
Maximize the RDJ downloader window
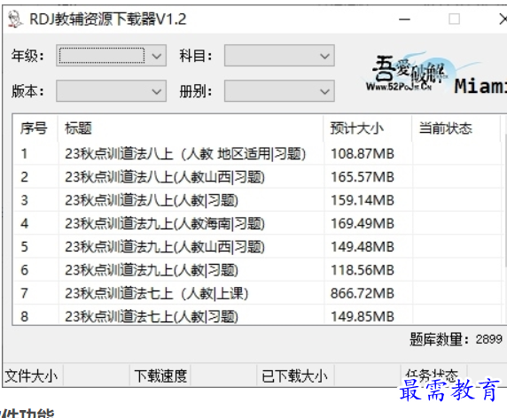455,19
